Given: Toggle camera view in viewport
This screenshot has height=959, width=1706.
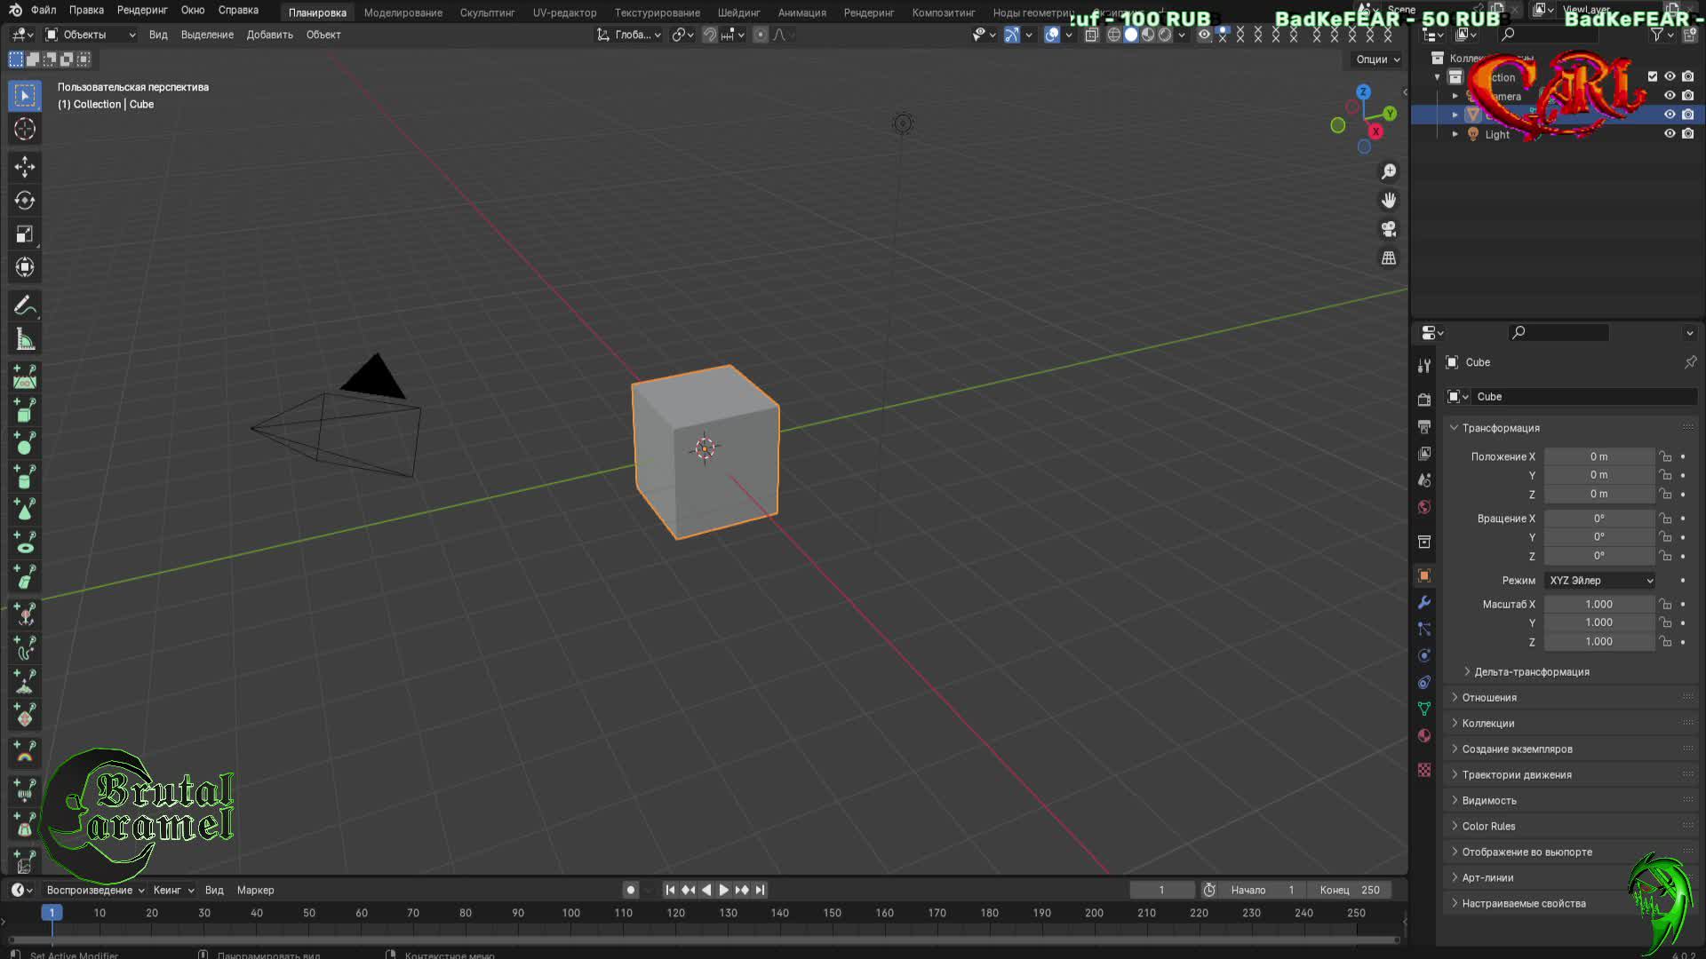Looking at the screenshot, I should tap(1389, 229).
